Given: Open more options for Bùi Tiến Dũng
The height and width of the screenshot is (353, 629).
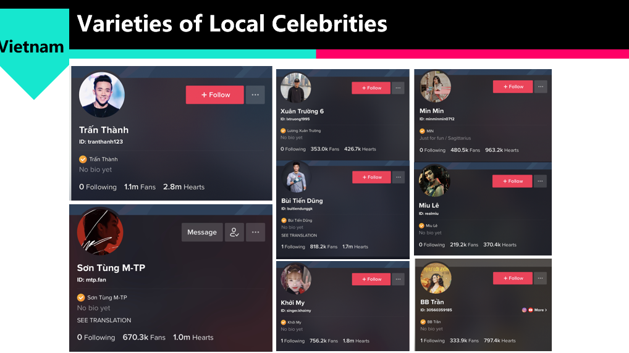Looking at the screenshot, I should 398,177.
